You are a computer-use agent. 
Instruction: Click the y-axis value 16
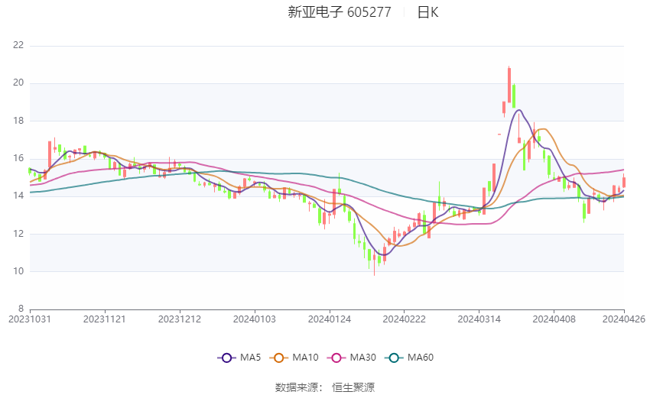point(18,159)
